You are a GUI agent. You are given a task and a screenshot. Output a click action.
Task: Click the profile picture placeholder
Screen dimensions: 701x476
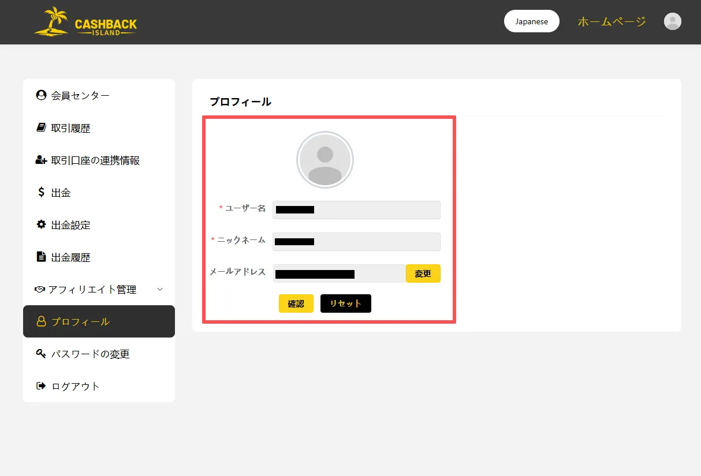325,160
